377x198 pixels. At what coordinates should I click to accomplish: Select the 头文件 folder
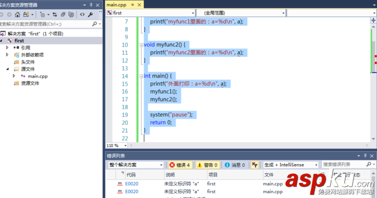click(x=27, y=62)
